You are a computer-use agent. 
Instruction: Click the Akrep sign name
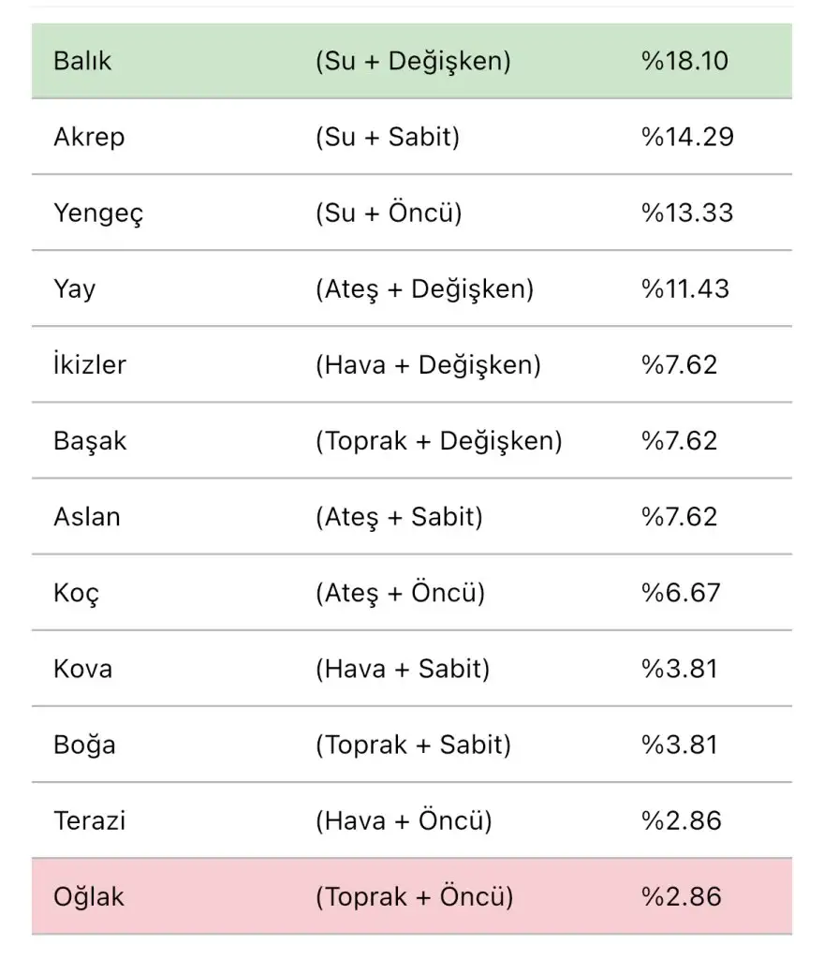89,138
